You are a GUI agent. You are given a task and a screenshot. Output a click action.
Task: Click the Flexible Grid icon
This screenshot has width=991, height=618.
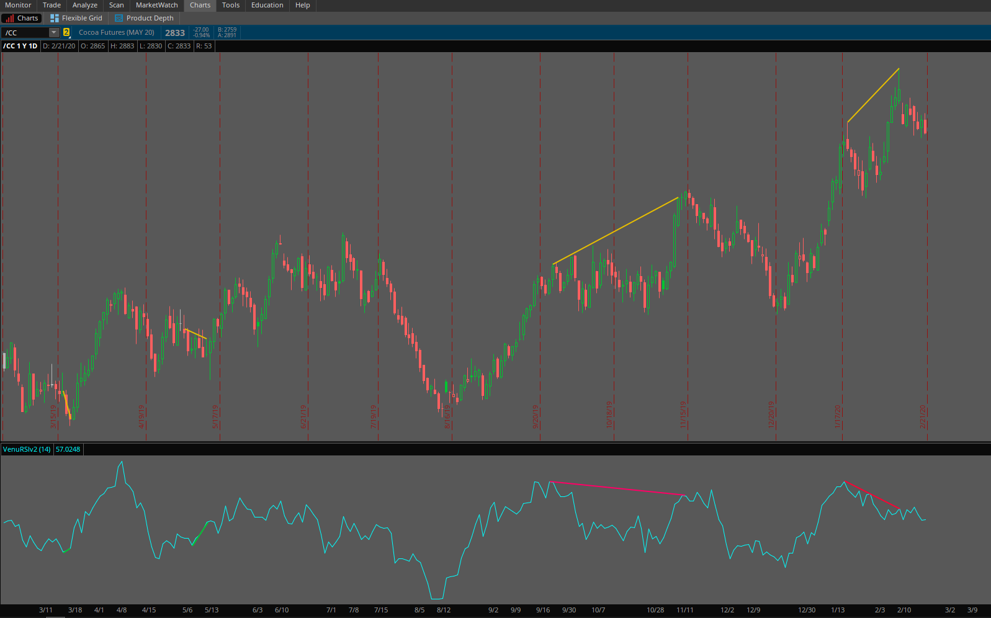pos(55,19)
